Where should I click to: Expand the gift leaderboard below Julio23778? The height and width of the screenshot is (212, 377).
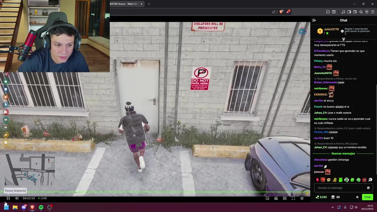(343, 39)
